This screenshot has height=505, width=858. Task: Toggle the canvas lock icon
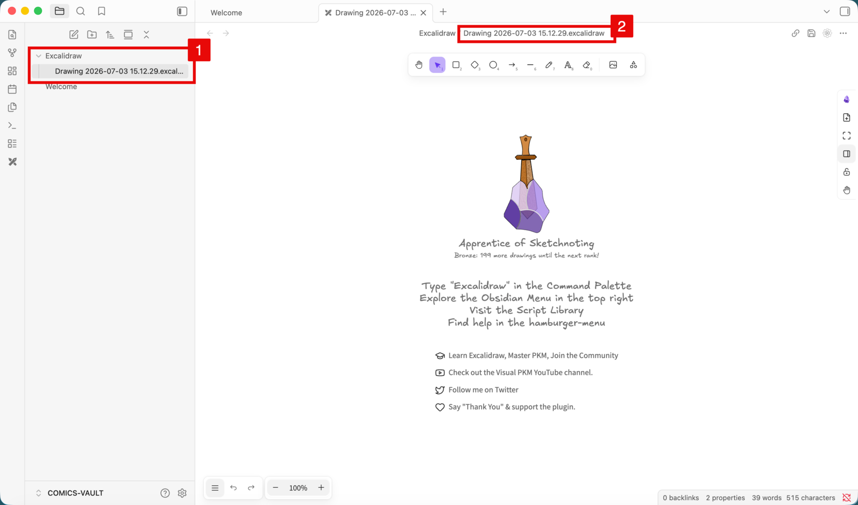847,172
